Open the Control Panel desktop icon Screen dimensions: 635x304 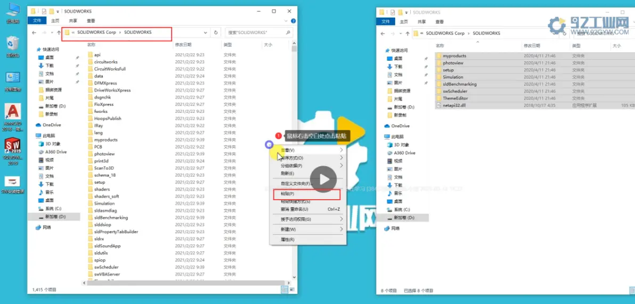point(13,82)
